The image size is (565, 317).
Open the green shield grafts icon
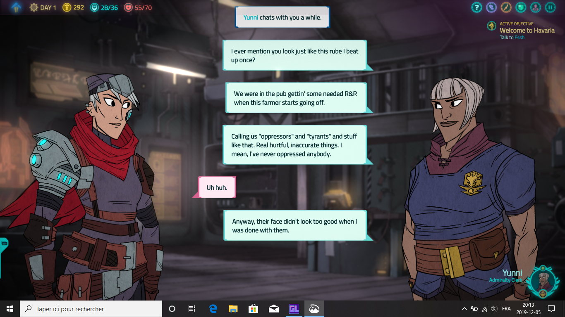pos(521,7)
